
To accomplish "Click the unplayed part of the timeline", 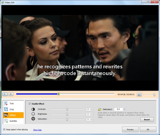I will (87, 94).
